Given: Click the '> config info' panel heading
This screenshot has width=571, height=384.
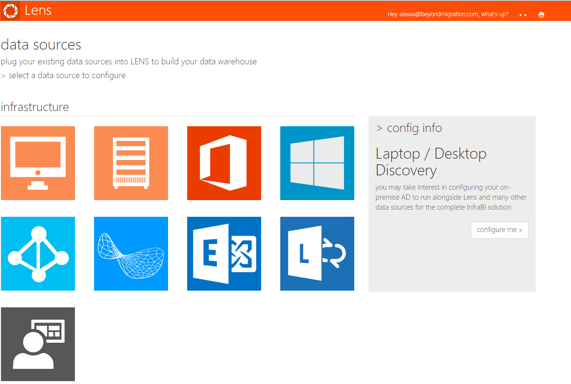Looking at the screenshot, I should pos(409,128).
